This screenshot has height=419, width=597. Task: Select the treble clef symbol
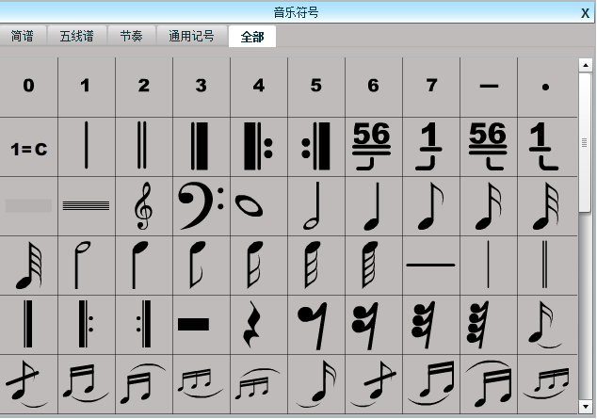[143, 206]
